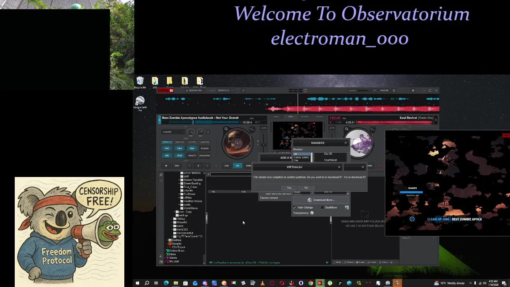Open the Stems list icon
This screenshot has height=287, width=510.
tap(168, 258)
